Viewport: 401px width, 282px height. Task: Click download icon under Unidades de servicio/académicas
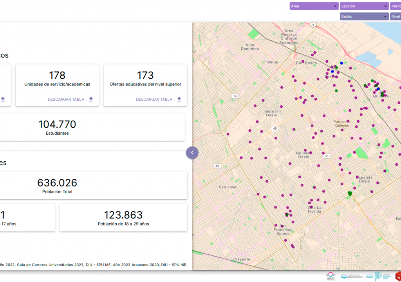click(91, 99)
